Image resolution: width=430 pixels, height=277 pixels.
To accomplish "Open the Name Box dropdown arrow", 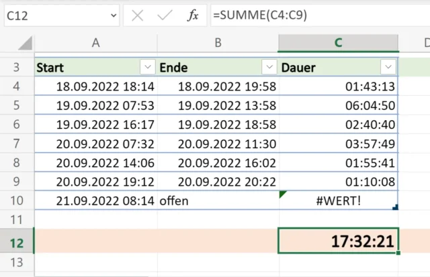I will [x=110, y=15].
